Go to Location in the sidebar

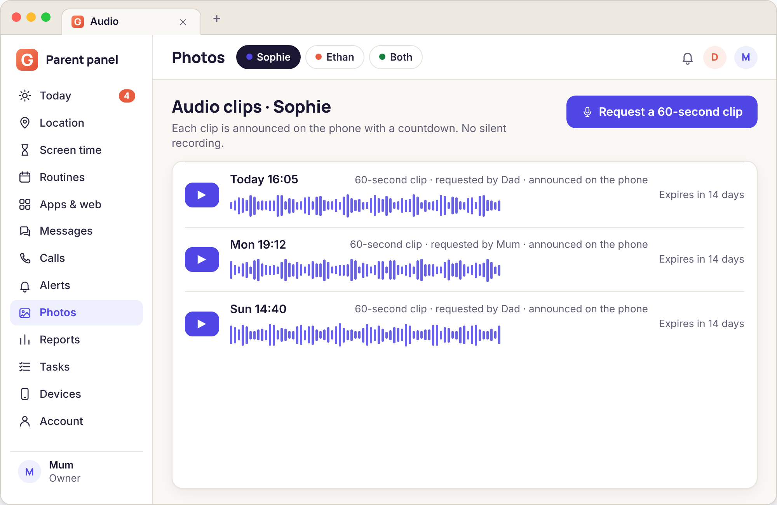tap(77, 123)
